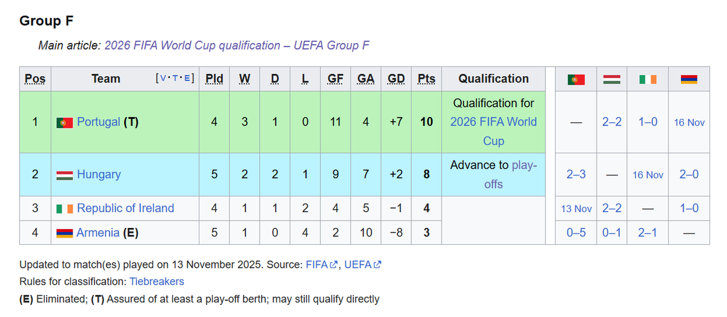Click Hungary flag in results header column

point(612,79)
